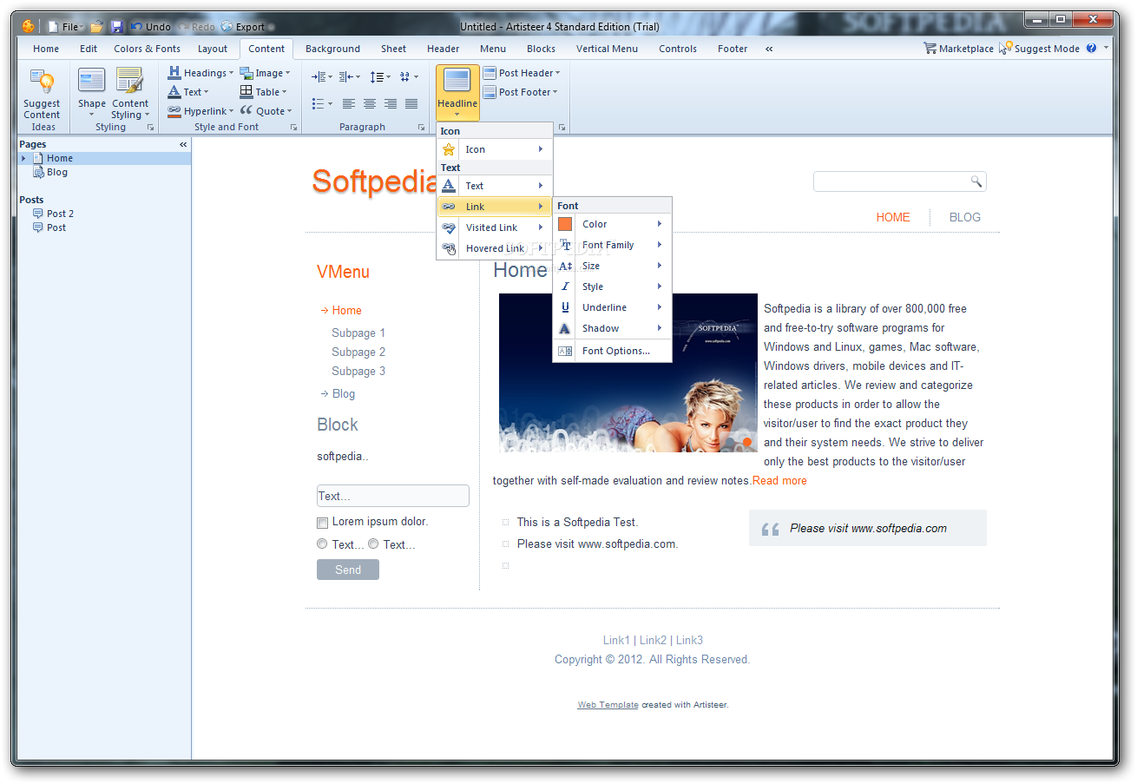Image resolution: width=1137 pixels, height=784 pixels.
Task: Expand the Hyperlink dropdown
Action: (x=200, y=111)
